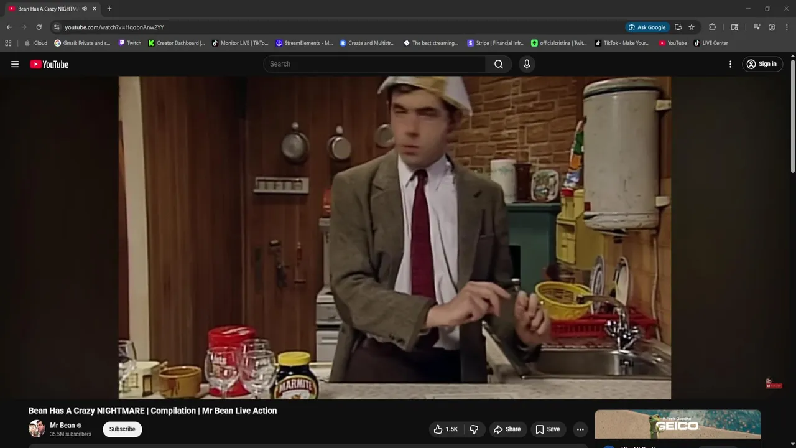
Task: Save video to a playlist
Action: 548,429
